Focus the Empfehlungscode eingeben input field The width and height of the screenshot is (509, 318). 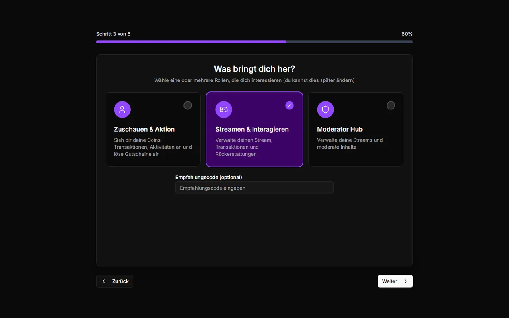click(x=254, y=188)
